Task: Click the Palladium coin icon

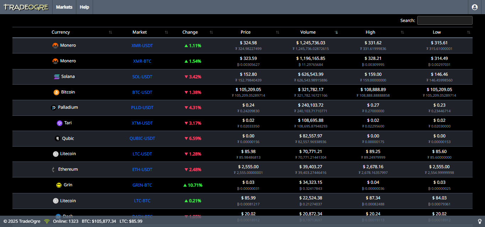Action: [x=54, y=108]
